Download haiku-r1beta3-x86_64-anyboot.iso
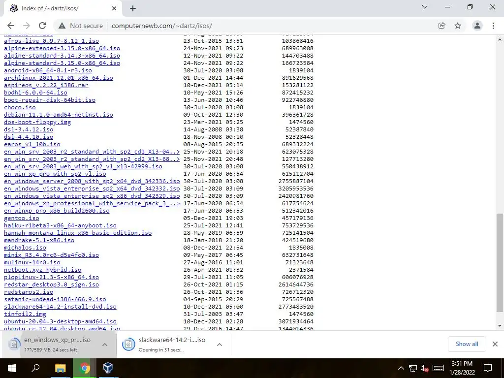 click(x=60, y=225)
